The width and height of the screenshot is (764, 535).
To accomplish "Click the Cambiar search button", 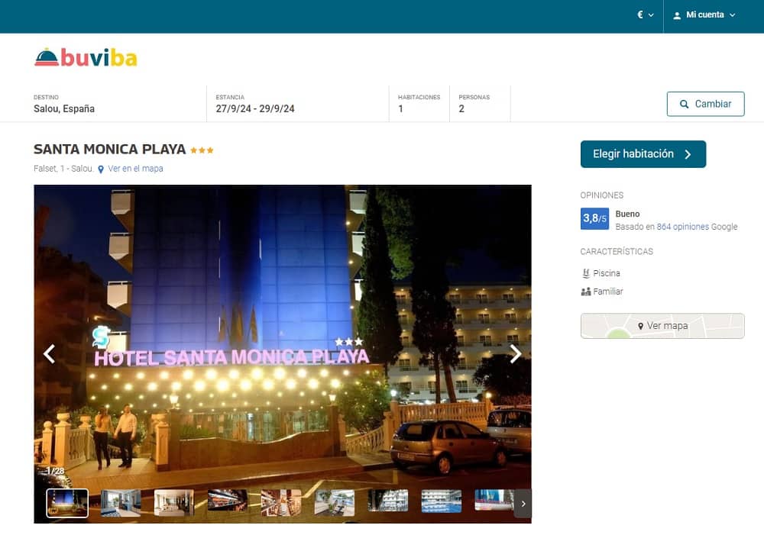I will [705, 104].
